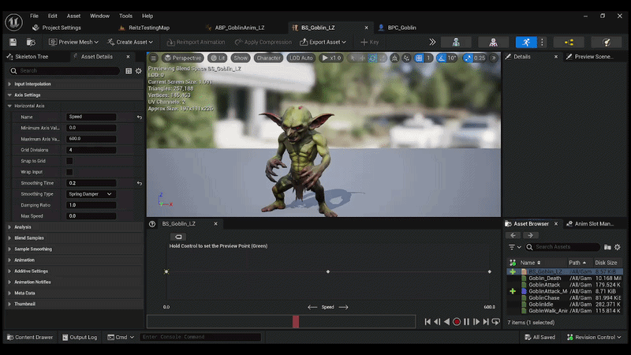Open the Create Asset dropdown
631x355 pixels.
pos(130,42)
